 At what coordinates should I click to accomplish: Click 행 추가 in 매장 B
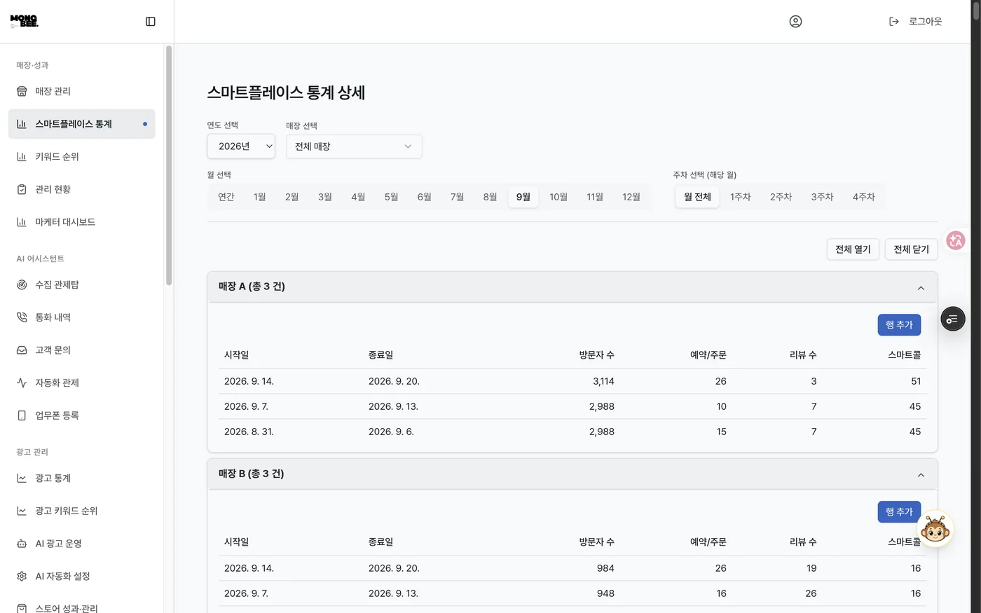pyautogui.click(x=899, y=512)
